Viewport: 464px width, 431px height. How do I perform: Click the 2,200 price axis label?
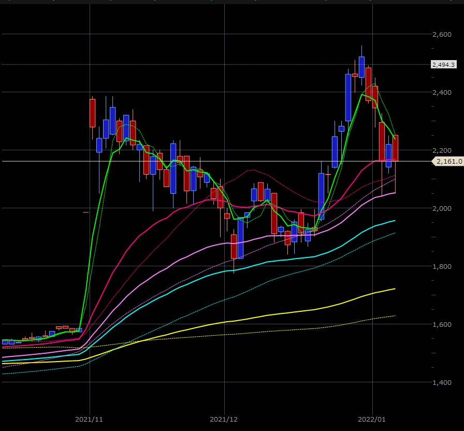(442, 150)
